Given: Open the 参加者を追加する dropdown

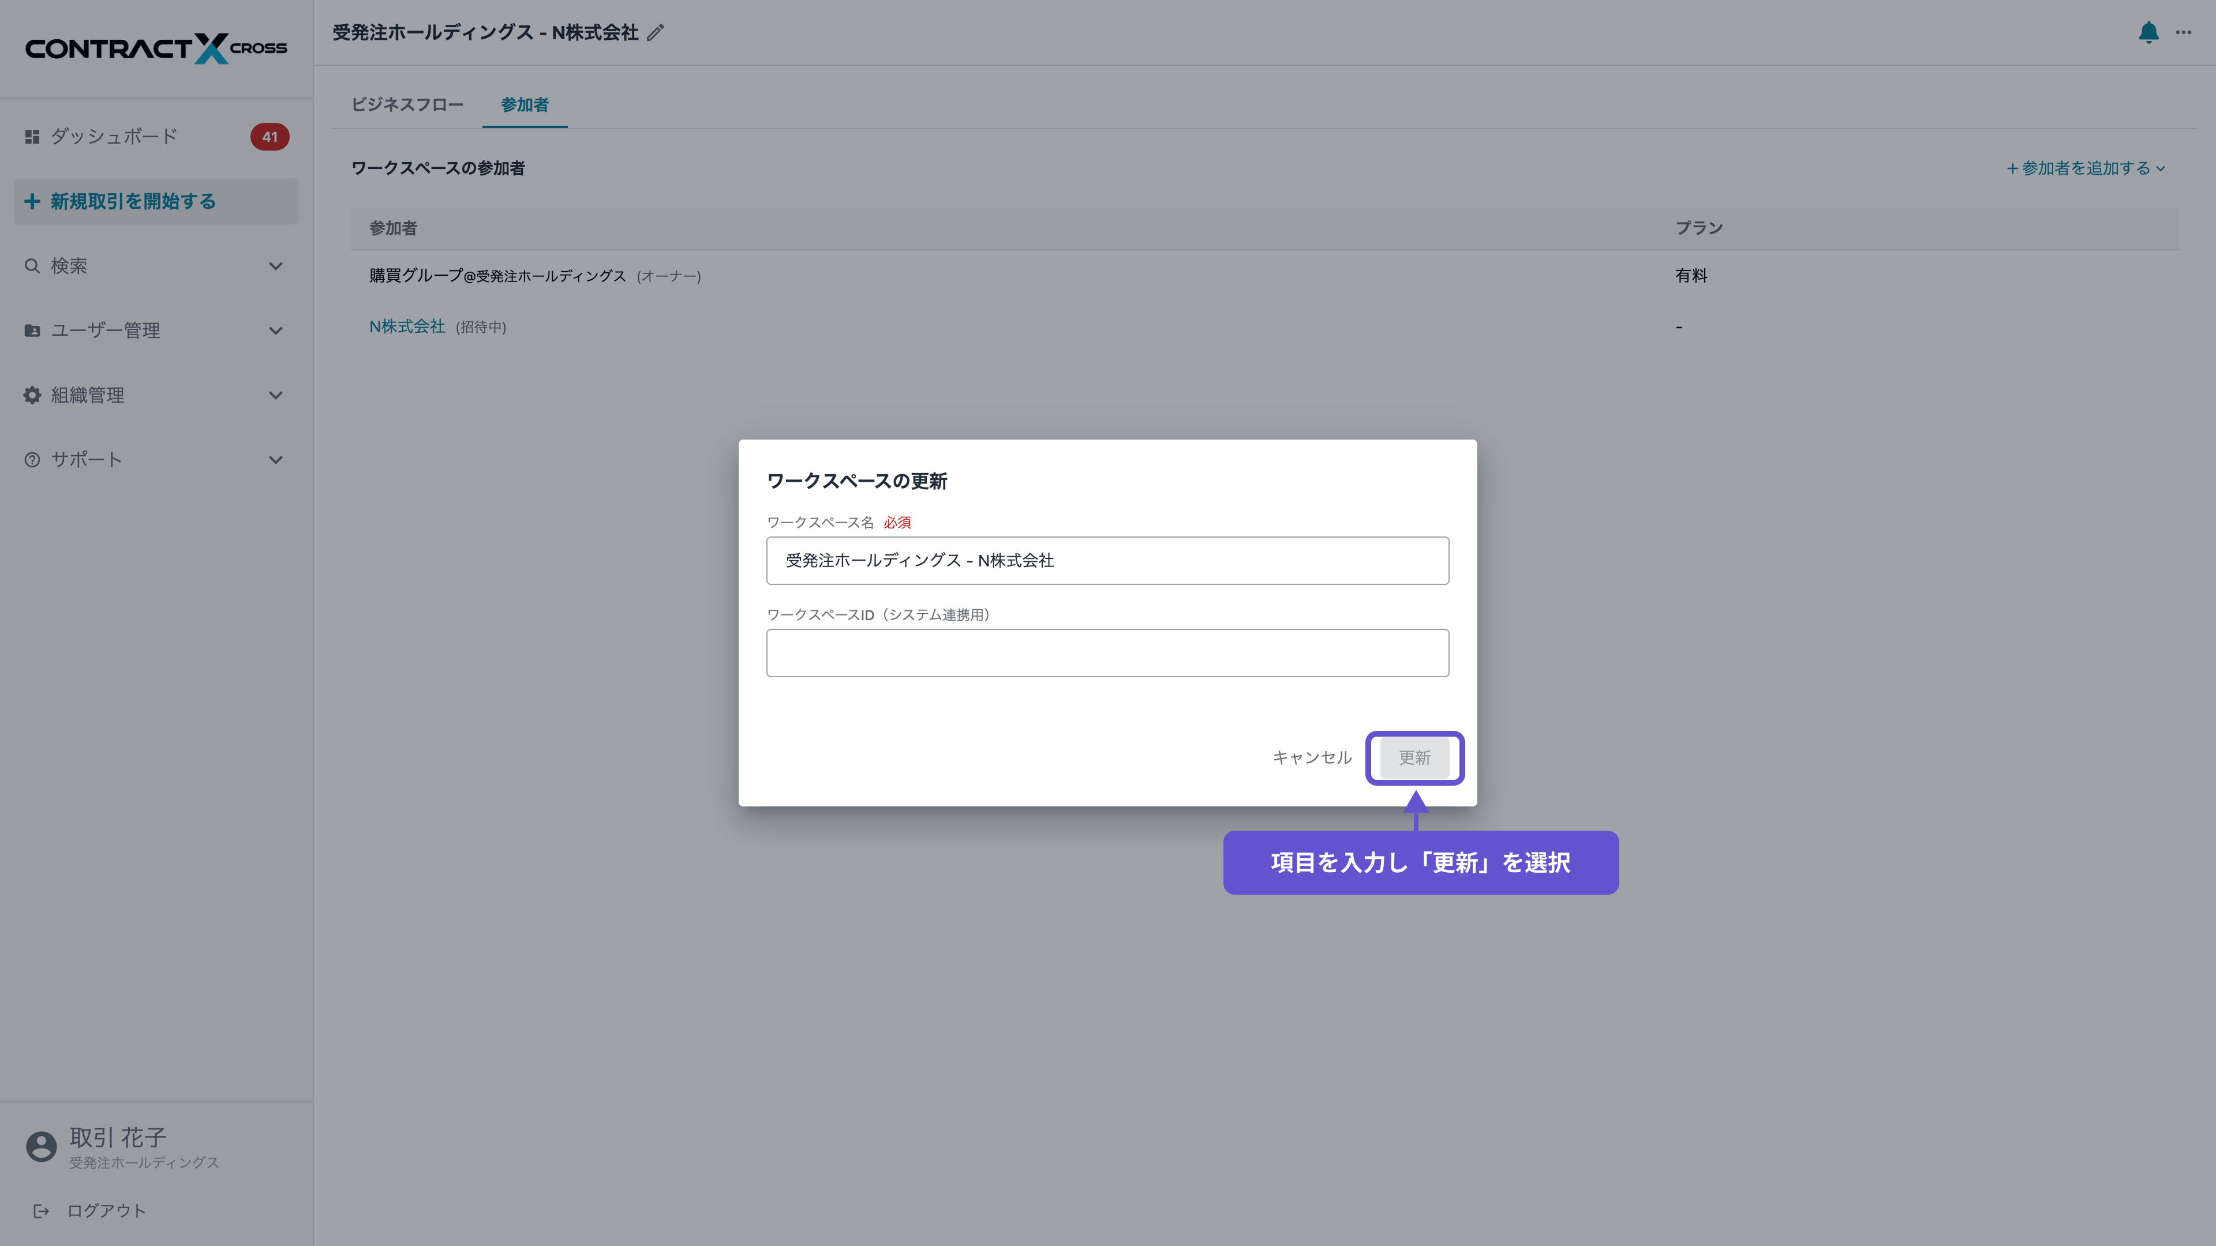Looking at the screenshot, I should [2085, 168].
